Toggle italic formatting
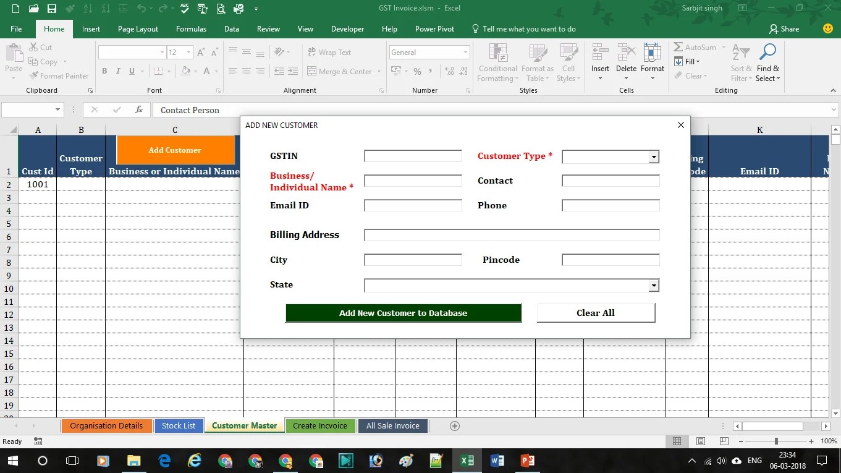The width and height of the screenshot is (841, 473). point(117,71)
